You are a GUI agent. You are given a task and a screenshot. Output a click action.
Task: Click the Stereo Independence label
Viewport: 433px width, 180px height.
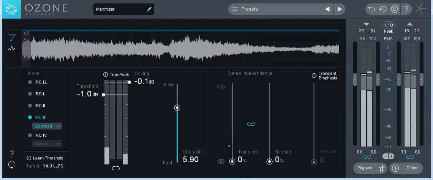250,73
